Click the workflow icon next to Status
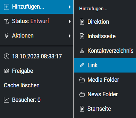 tap(7, 21)
